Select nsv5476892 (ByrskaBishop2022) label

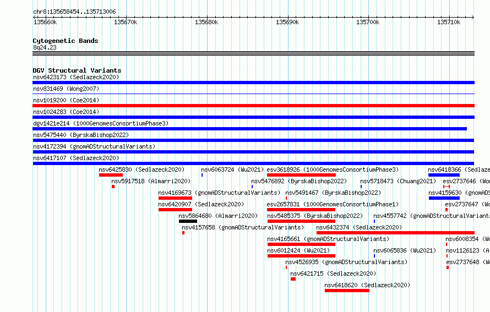click(x=299, y=181)
